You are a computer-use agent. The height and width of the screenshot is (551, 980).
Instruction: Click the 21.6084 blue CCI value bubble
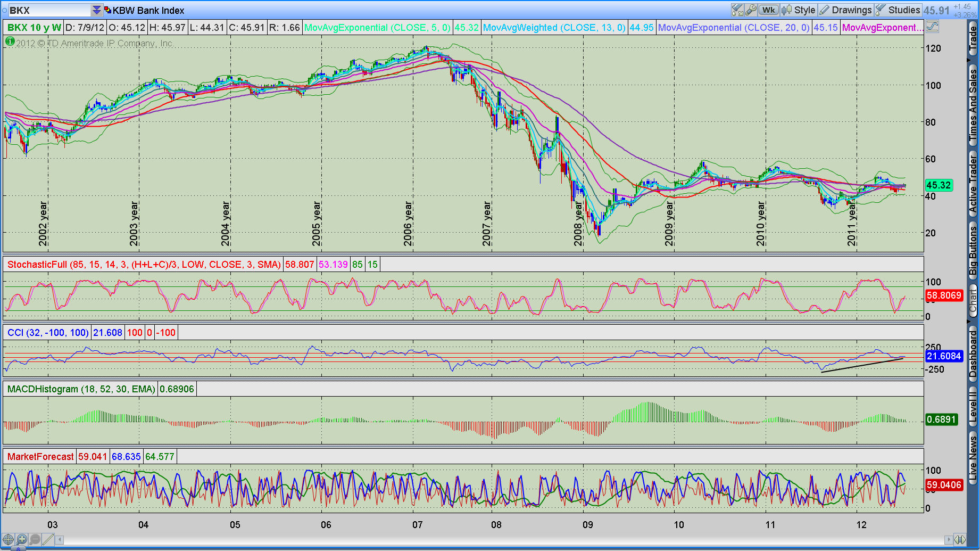click(944, 356)
